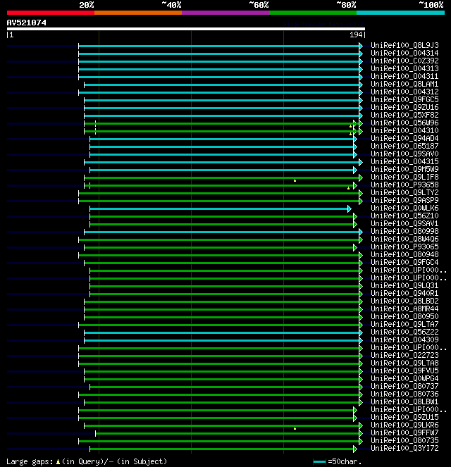Select the UniRef100_Q9FGC5 label
This screenshot has width=451, height=467.
tap(404, 99)
